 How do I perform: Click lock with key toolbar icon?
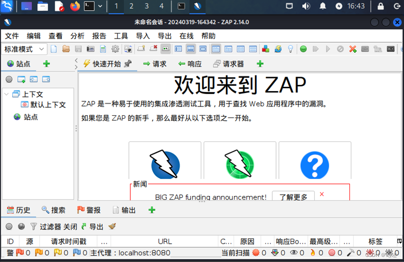pyautogui.click(x=141, y=49)
